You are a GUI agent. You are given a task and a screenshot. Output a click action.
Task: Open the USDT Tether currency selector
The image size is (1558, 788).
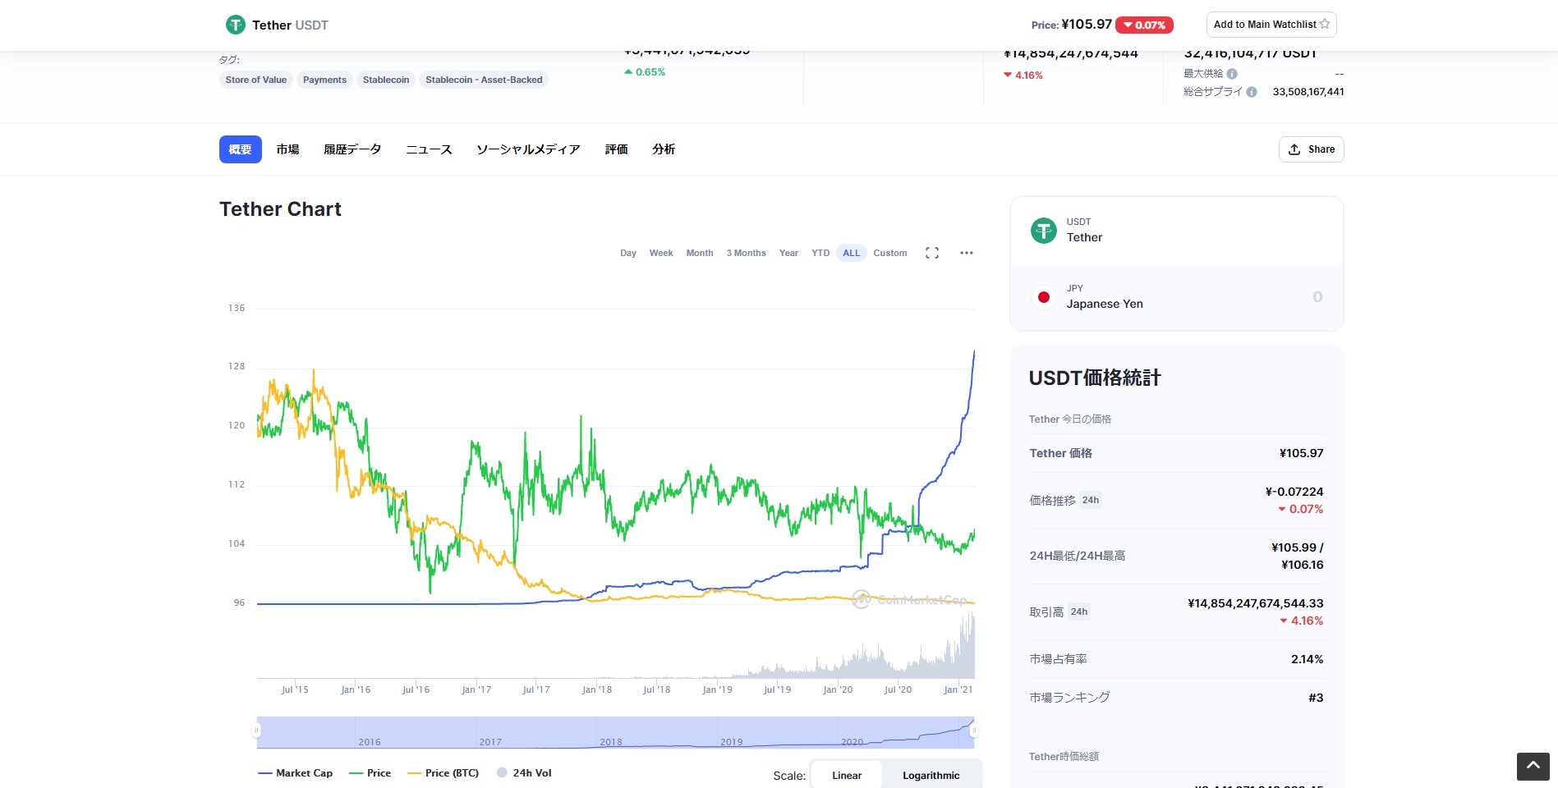1084,231
